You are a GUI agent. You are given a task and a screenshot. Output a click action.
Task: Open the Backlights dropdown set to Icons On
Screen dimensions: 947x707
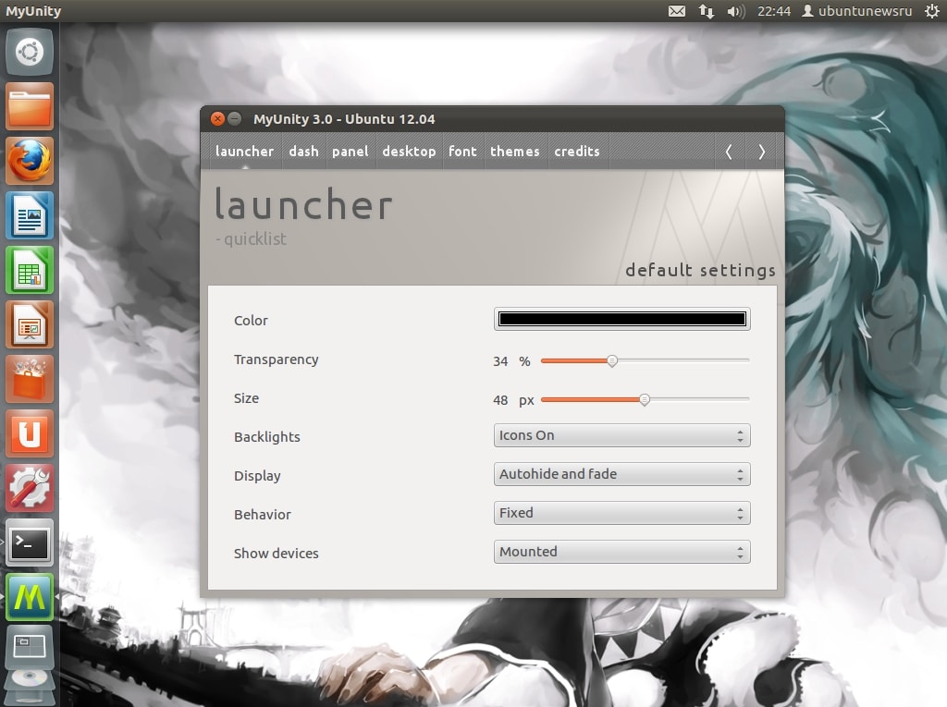(x=622, y=435)
